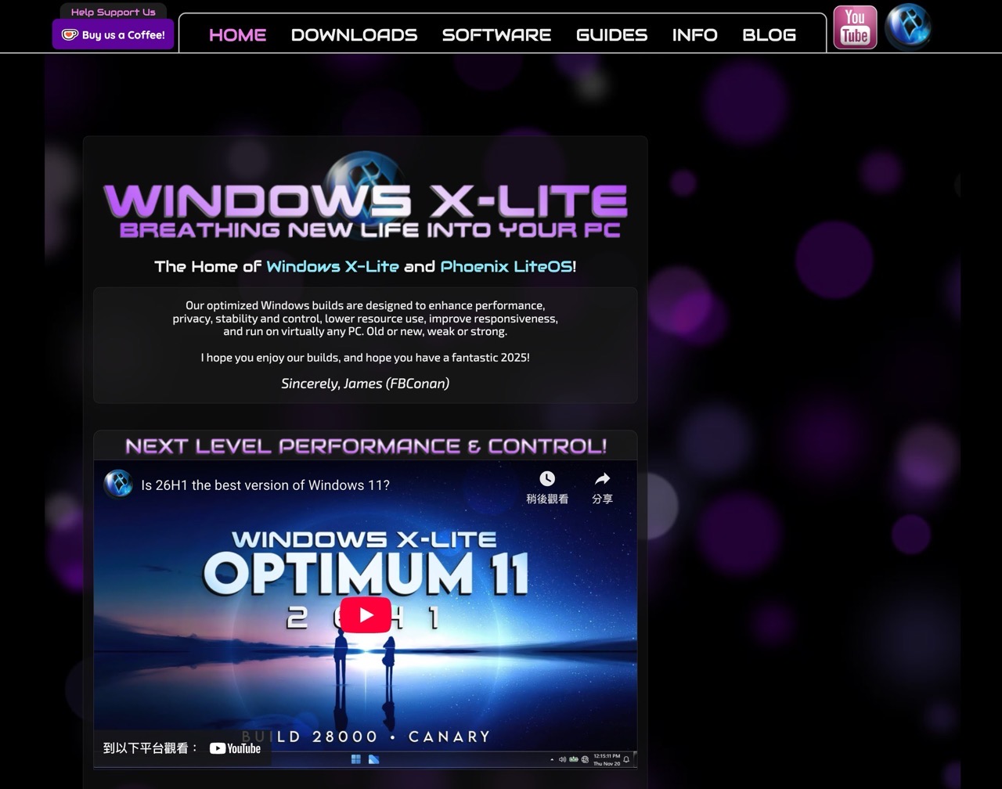Click the Share arrow icon on video
The width and height of the screenshot is (1002, 789).
(x=602, y=479)
